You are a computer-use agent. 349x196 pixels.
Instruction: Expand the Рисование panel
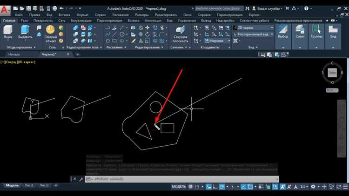pos(116,47)
